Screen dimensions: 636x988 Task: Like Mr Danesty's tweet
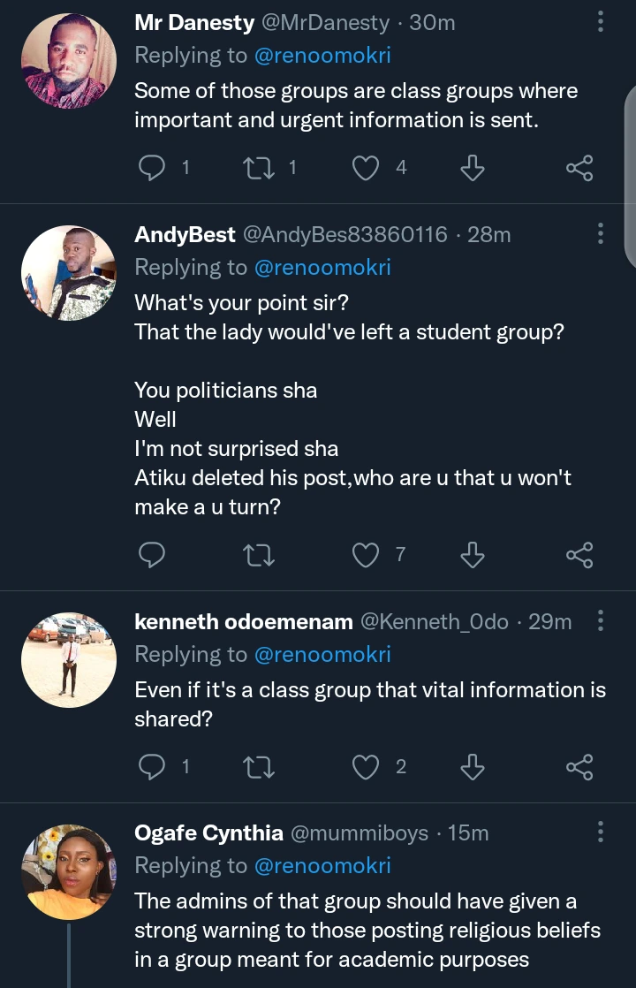pyautogui.click(x=366, y=167)
